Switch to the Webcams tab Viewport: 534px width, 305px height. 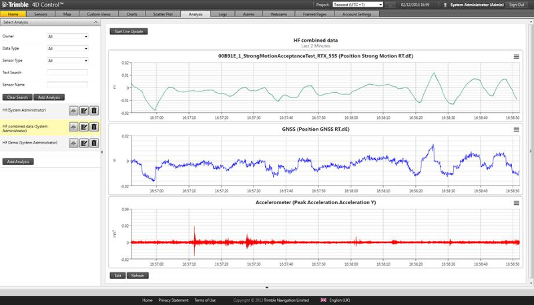pyautogui.click(x=278, y=14)
